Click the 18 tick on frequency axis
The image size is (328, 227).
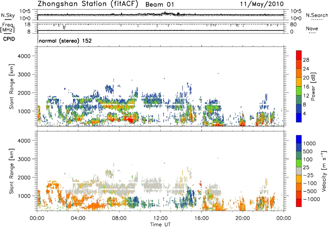tap(27, 25)
